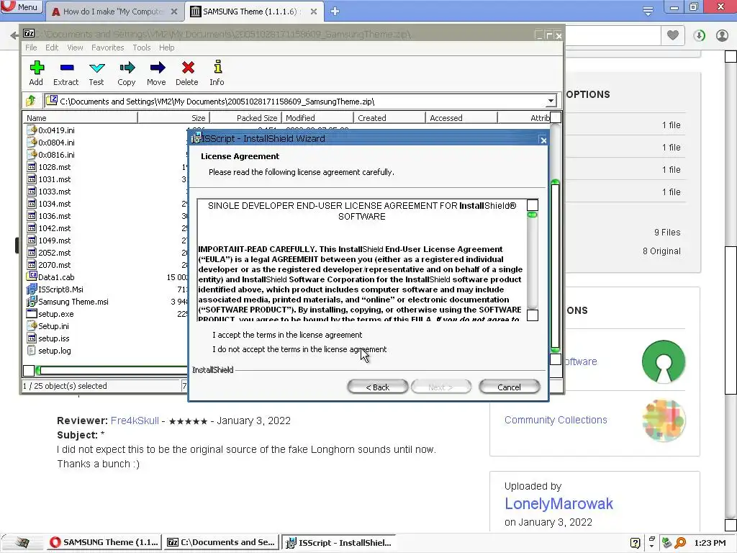Open the Favorites menu in 7-Zip
Viewport: 737px width, 553px height.
[x=108, y=48]
